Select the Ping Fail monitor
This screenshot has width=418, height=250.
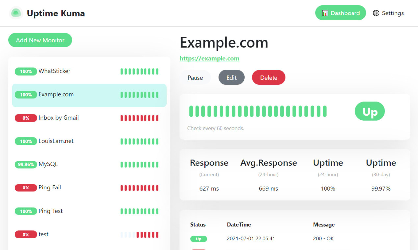point(89,188)
